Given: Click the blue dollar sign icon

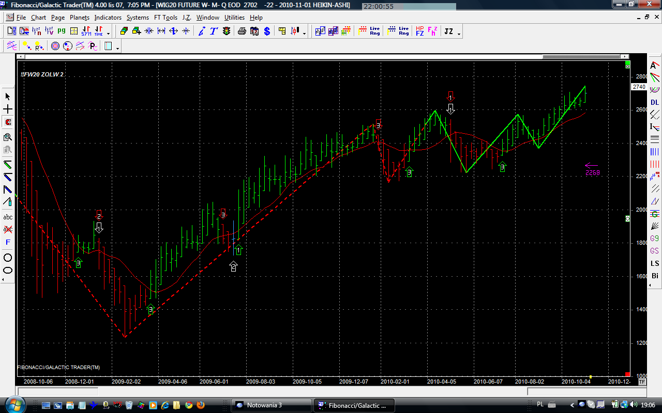Looking at the screenshot, I should (267, 31).
